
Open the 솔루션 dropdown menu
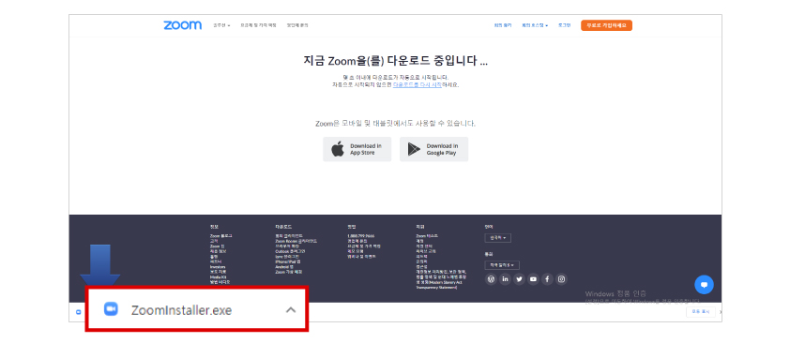point(221,25)
